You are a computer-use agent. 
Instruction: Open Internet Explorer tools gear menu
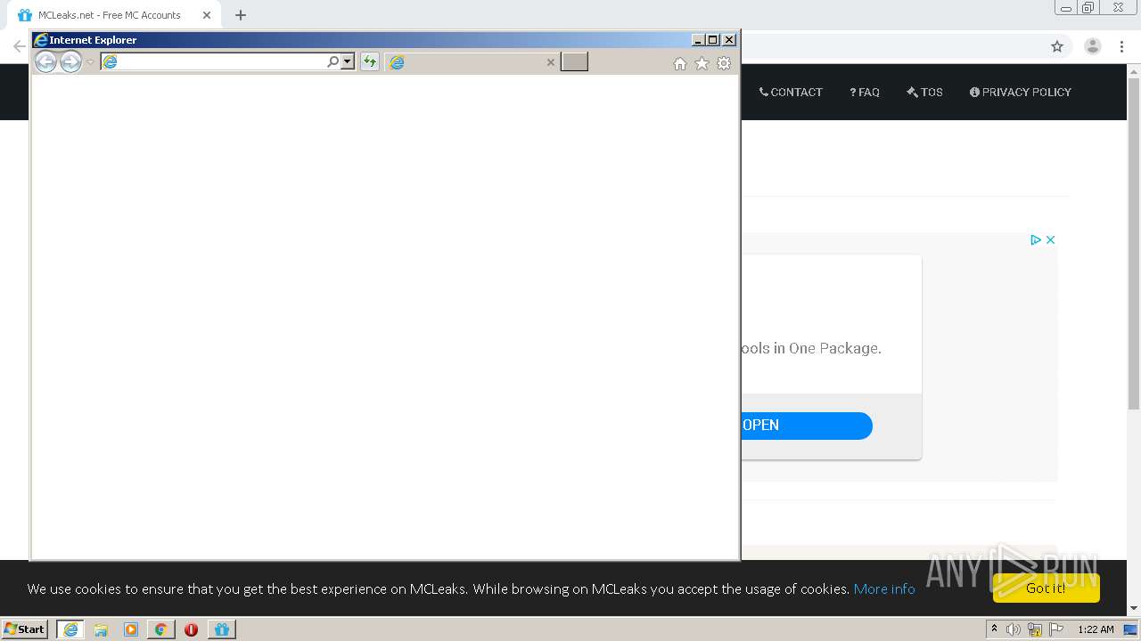click(724, 63)
